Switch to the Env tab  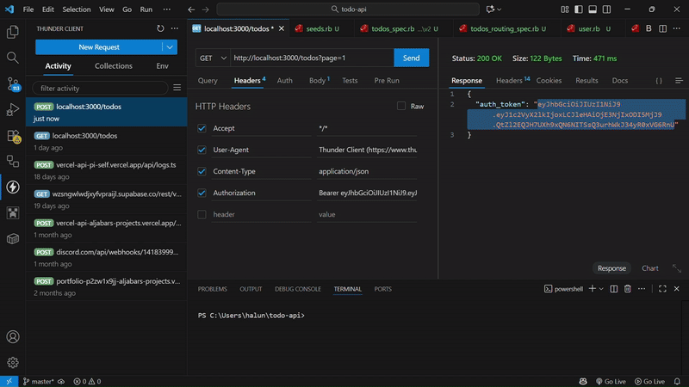[162, 66]
